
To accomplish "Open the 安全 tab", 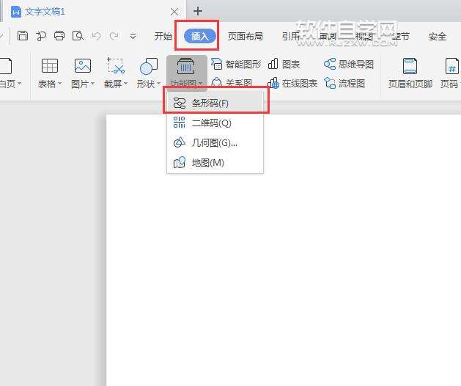I will pos(438,37).
